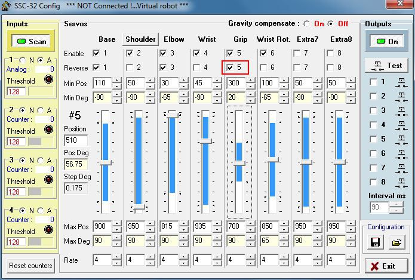Click the pulse icon next to output 6

coord(401,154)
